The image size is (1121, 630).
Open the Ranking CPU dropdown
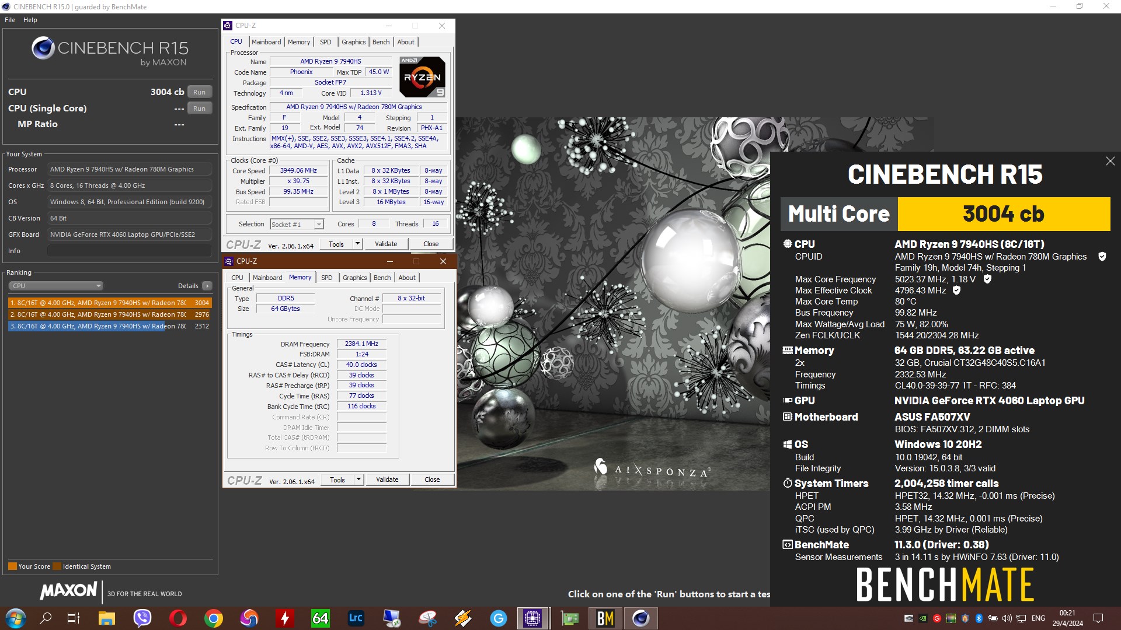[56, 286]
